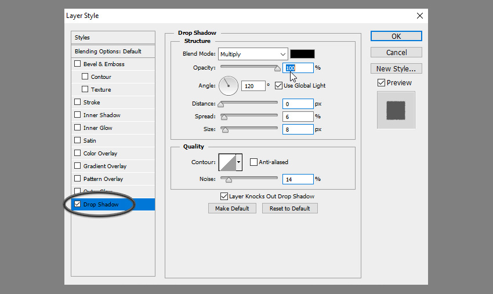Select the Gradient Overlay entry label

click(105, 166)
